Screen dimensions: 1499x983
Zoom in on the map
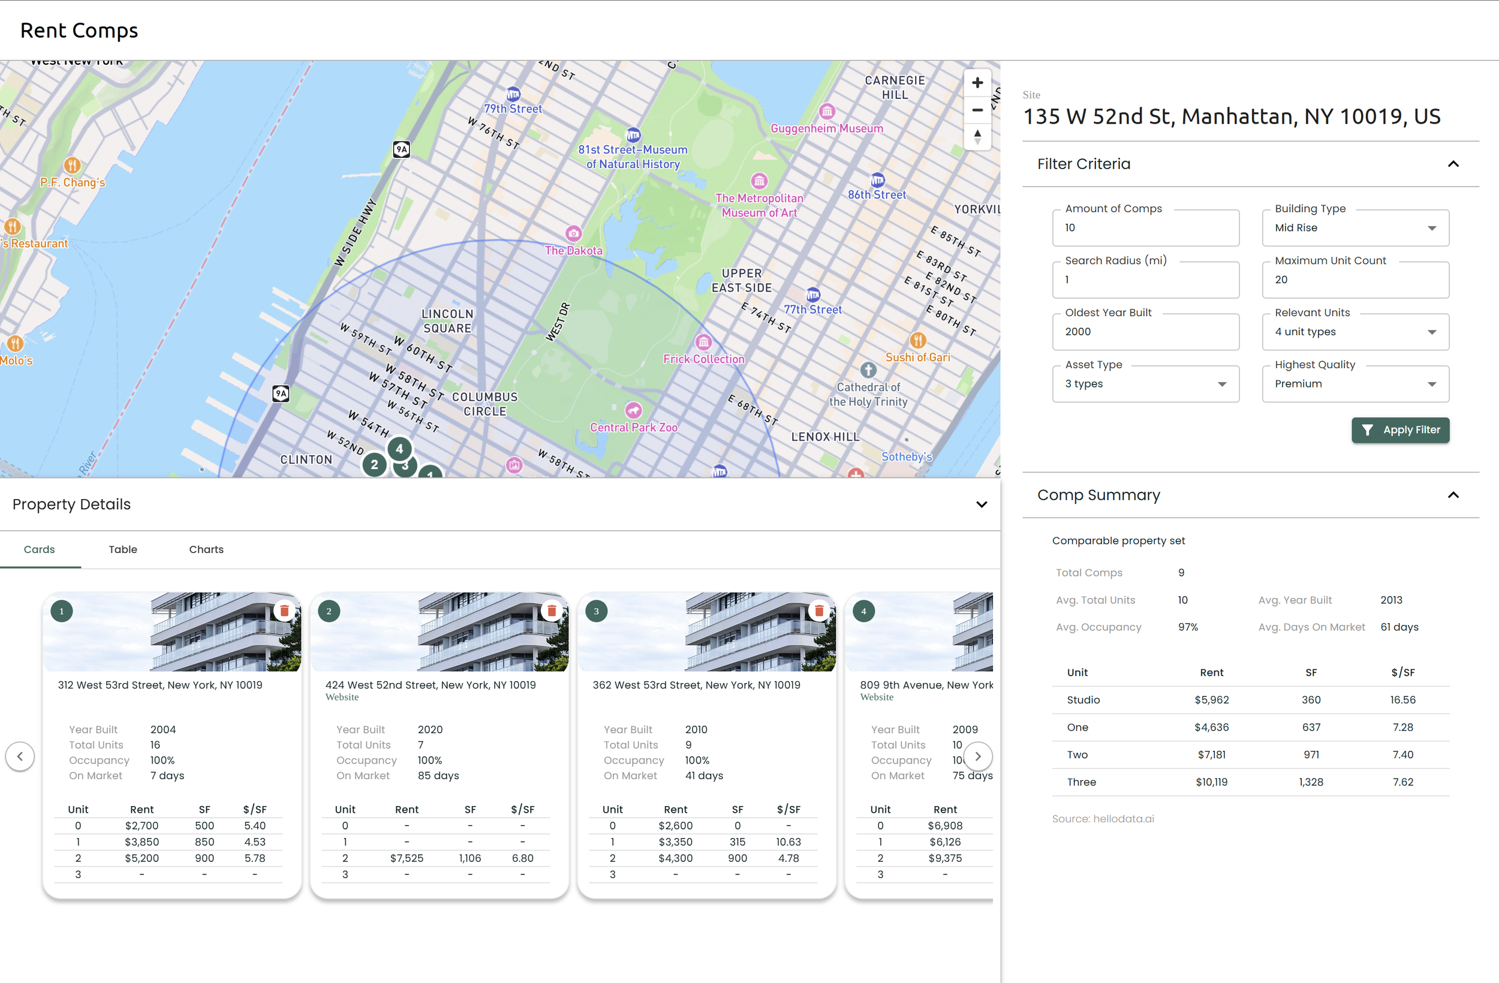pyautogui.click(x=977, y=83)
